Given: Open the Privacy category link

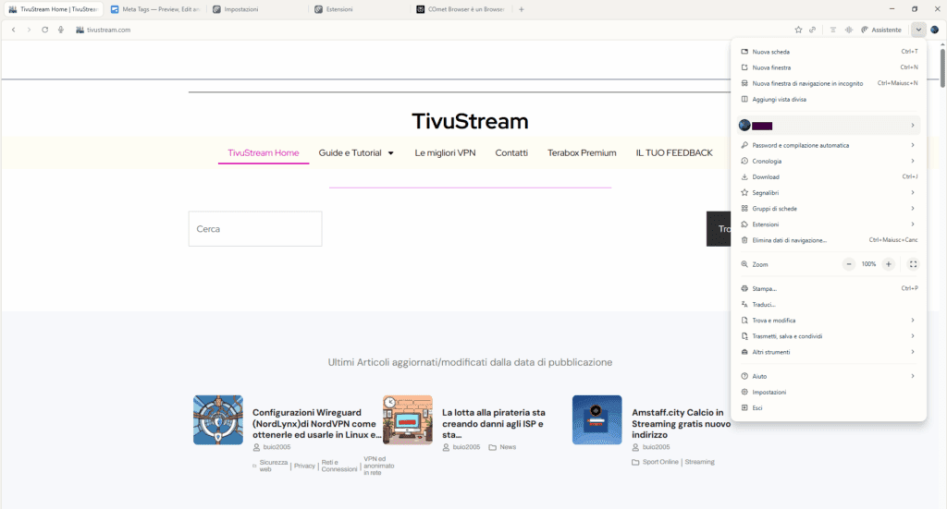Looking at the screenshot, I should (304, 466).
